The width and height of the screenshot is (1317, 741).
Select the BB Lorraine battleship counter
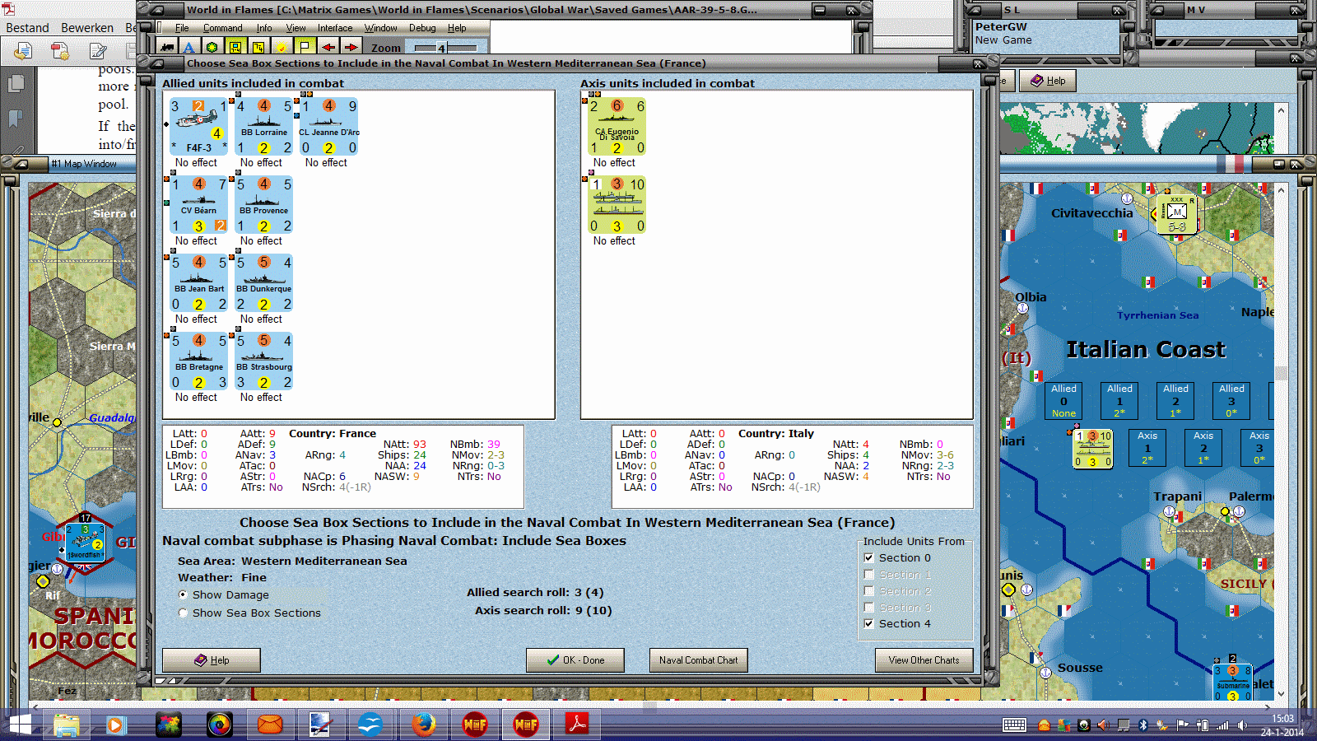coord(263,127)
